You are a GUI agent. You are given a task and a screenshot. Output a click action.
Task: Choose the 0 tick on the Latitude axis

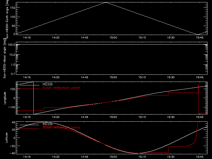tap(14, 138)
